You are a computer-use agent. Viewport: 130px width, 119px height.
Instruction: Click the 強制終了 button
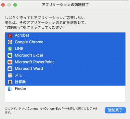[115, 110]
